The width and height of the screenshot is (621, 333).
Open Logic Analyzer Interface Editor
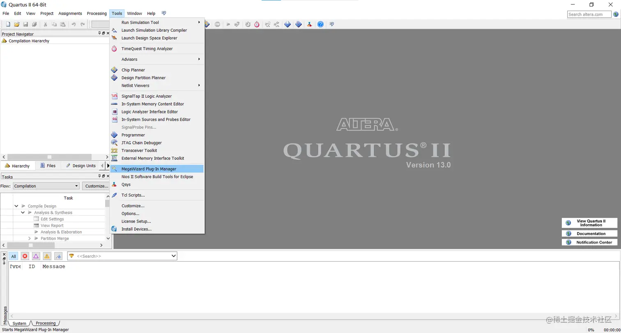pyautogui.click(x=156, y=112)
